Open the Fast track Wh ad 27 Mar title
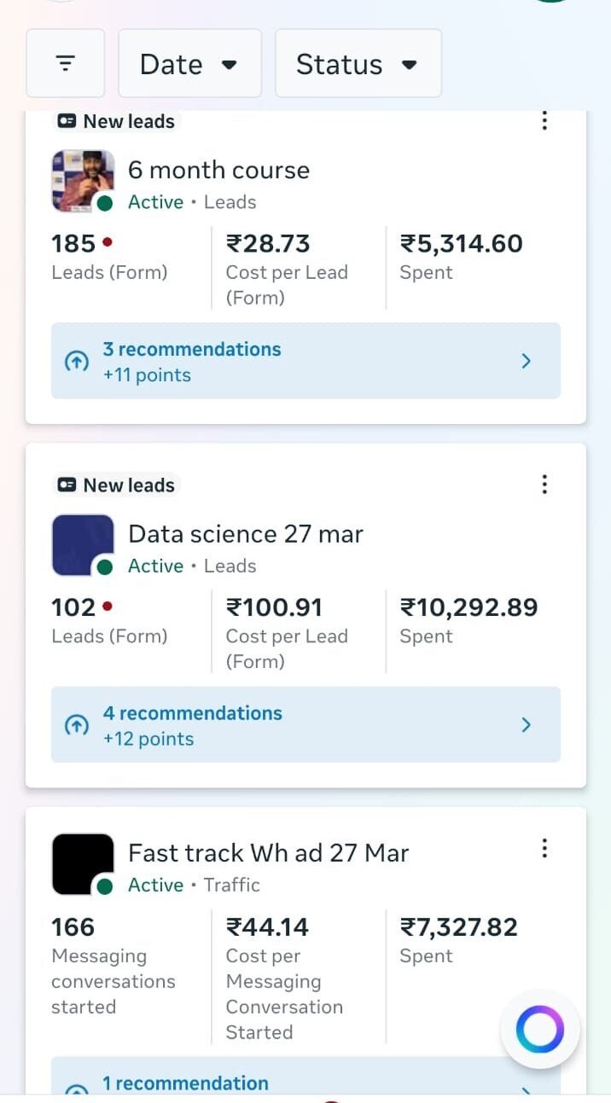Image resolution: width=611 pixels, height=1103 pixels. [268, 853]
